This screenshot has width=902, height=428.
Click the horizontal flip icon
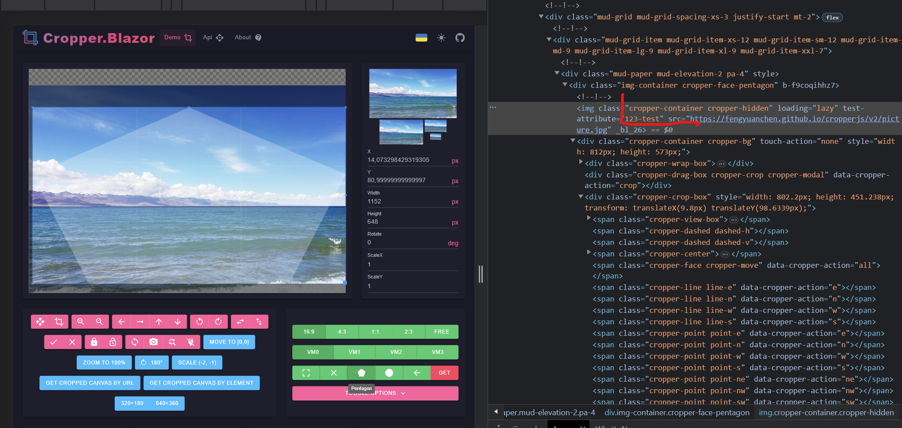pyautogui.click(x=241, y=322)
